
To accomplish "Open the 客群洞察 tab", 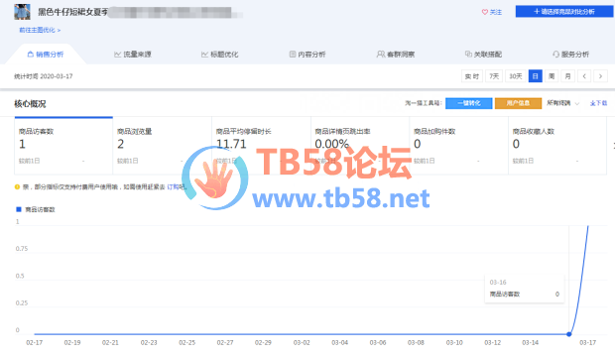I will click(x=396, y=55).
